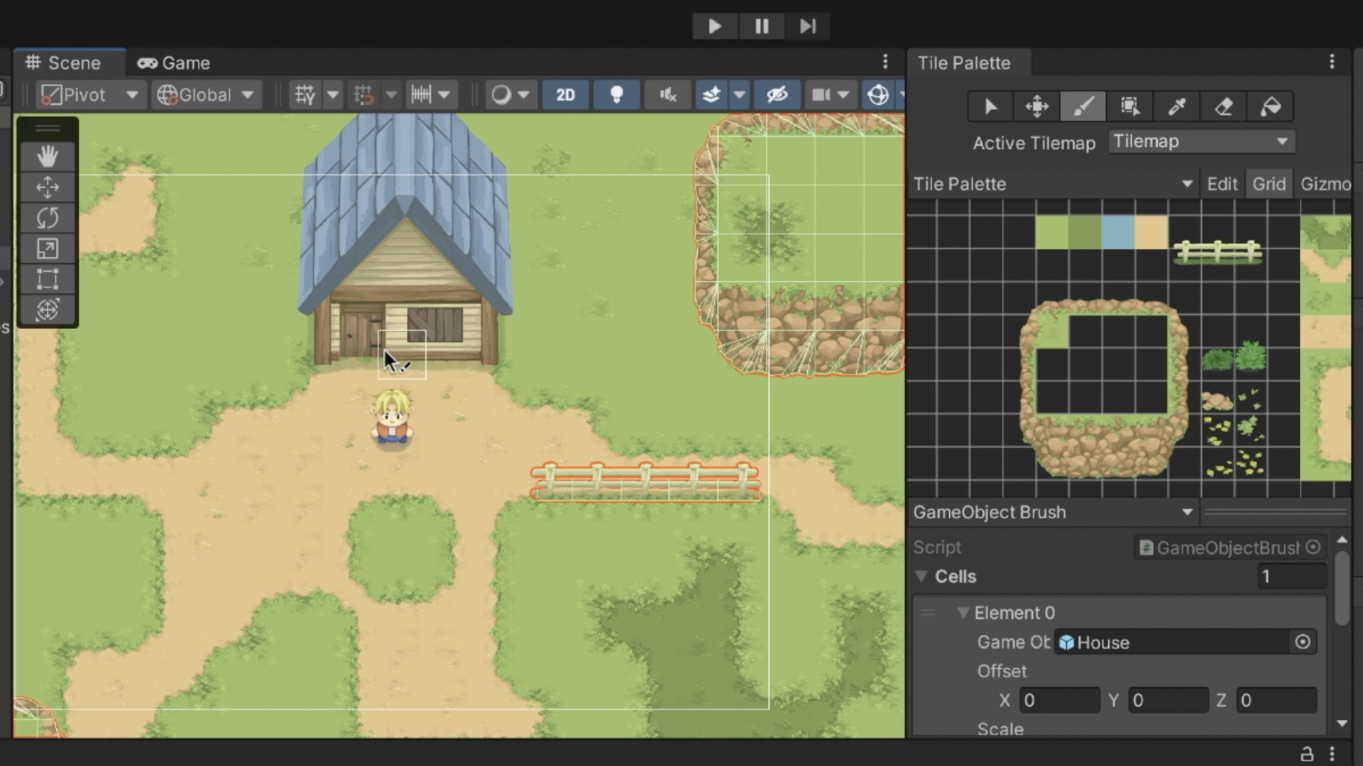Select the Scale tool in Scene overlay
The width and height of the screenshot is (1363, 766).
pyautogui.click(x=48, y=248)
